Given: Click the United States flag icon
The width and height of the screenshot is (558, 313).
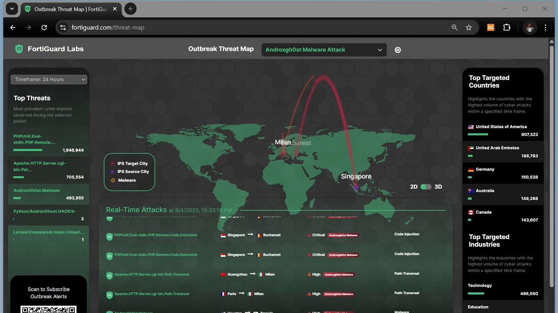Looking at the screenshot, I should pos(471,127).
